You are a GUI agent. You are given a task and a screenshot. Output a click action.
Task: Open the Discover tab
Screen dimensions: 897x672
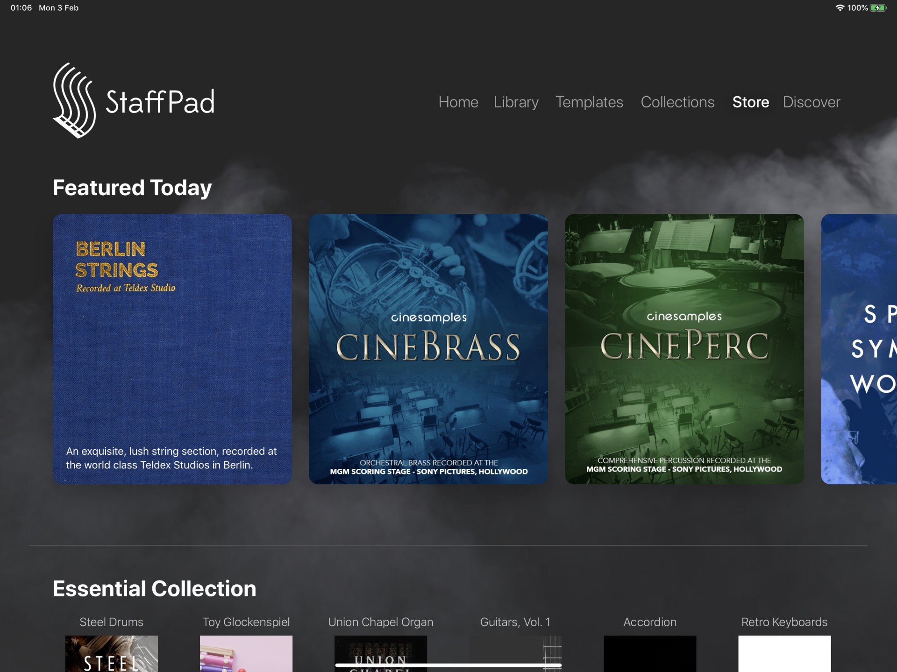click(x=811, y=102)
